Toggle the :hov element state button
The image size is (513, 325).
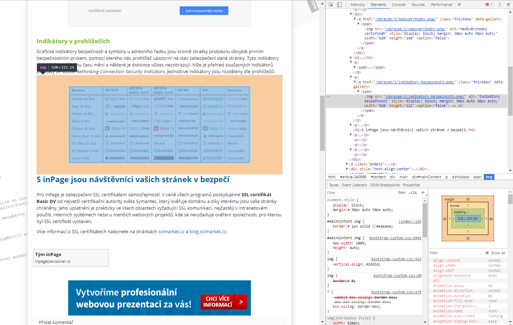coord(401,193)
